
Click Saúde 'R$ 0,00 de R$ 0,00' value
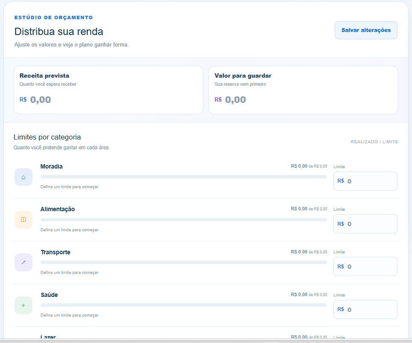click(x=309, y=295)
